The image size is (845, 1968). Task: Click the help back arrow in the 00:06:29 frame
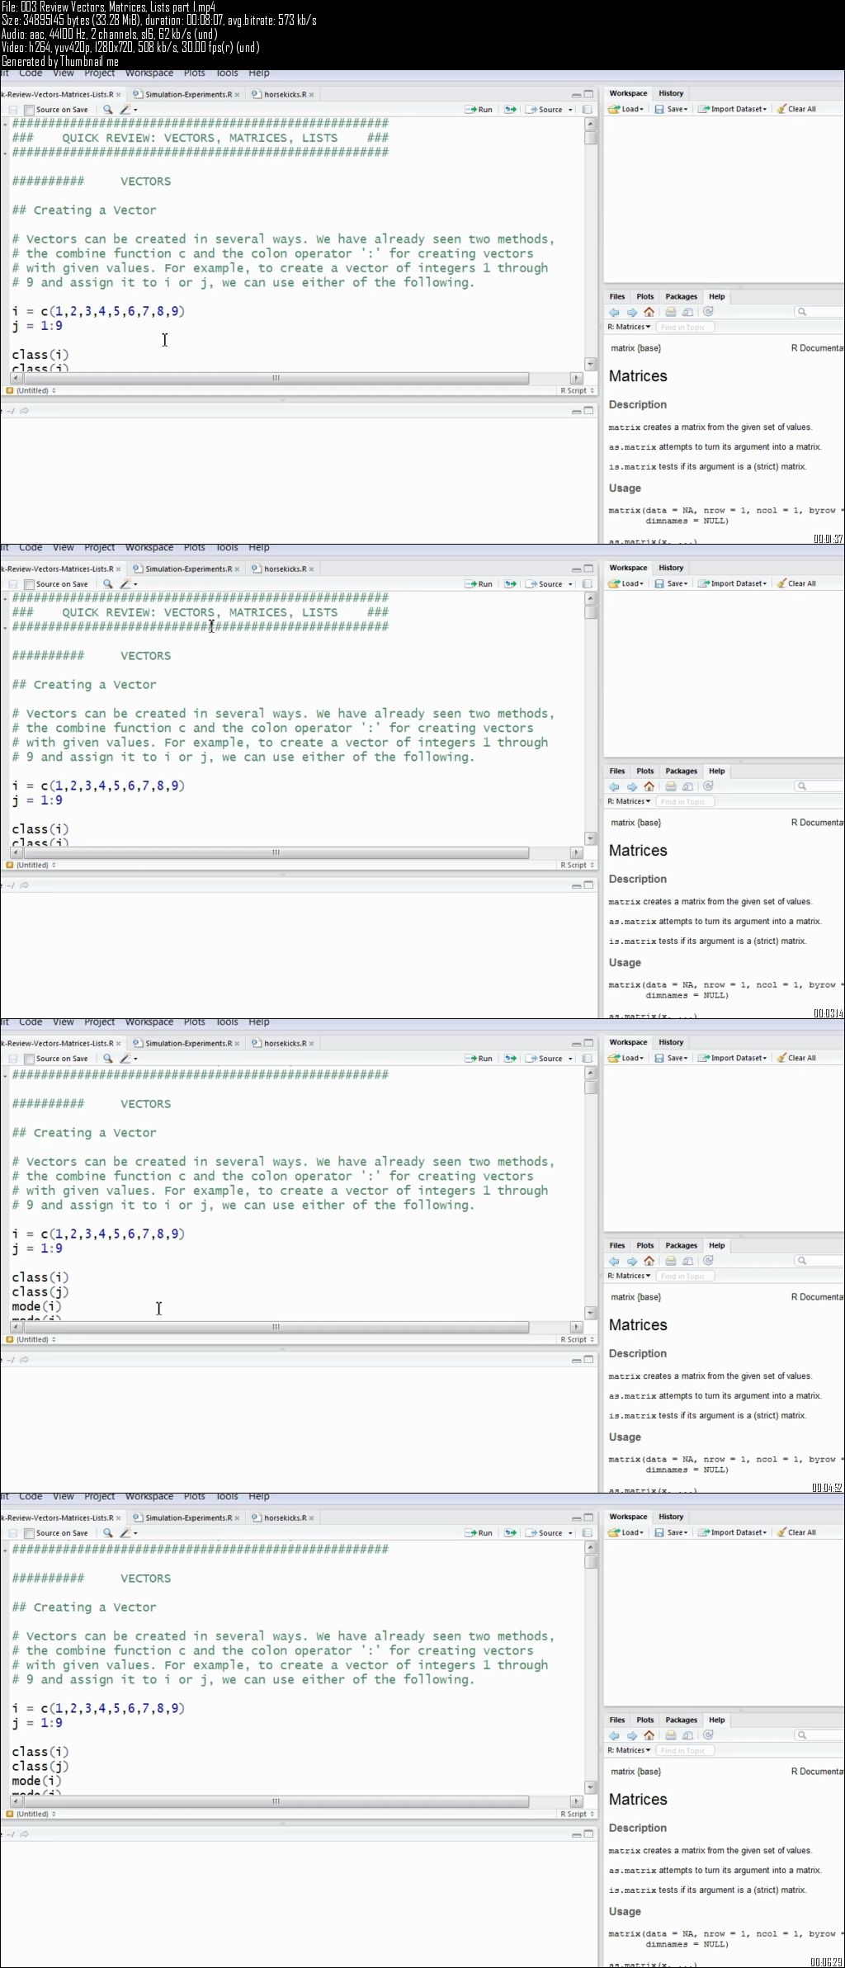pos(614,1735)
